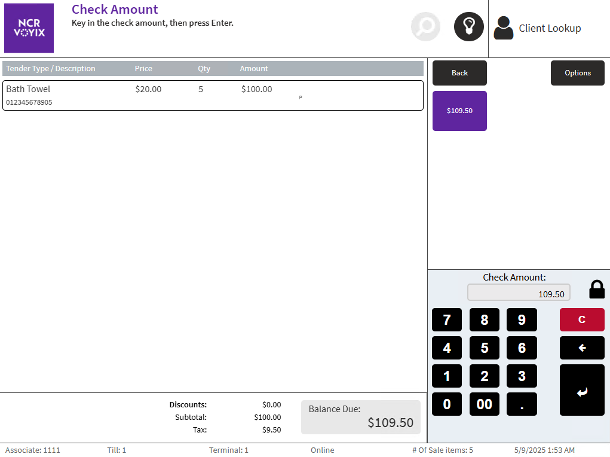The width and height of the screenshot is (610, 457).
Task: Select the $109.50 quick amount button
Action: (x=459, y=111)
